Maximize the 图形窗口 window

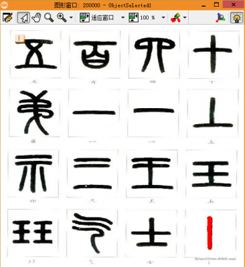tap(216, 5)
